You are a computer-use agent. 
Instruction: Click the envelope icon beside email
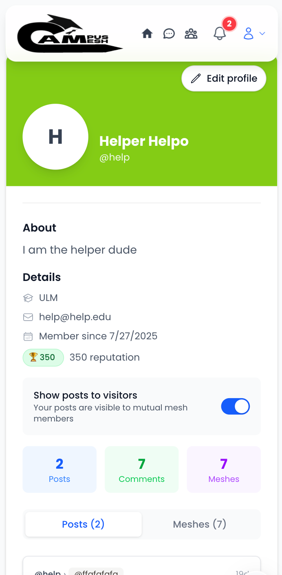28,317
